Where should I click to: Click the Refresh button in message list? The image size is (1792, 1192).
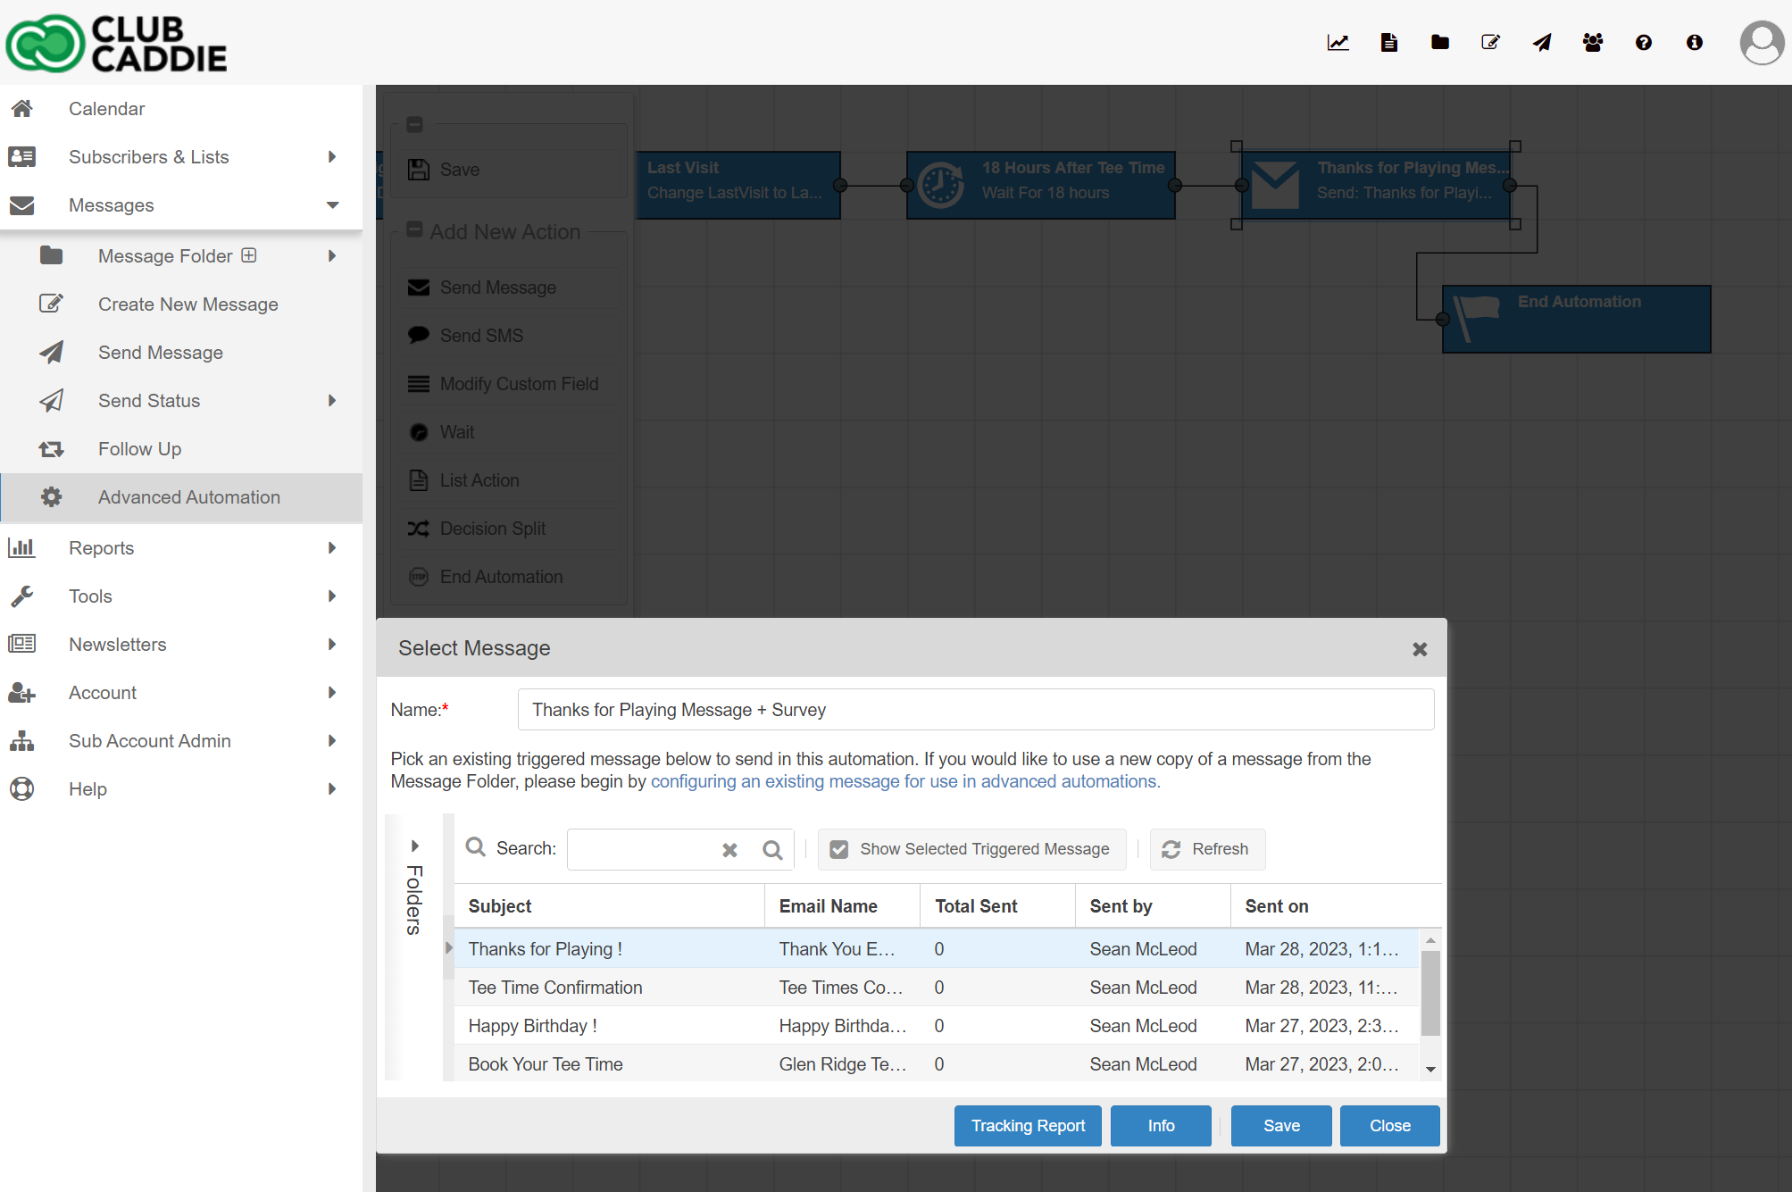[1207, 849]
